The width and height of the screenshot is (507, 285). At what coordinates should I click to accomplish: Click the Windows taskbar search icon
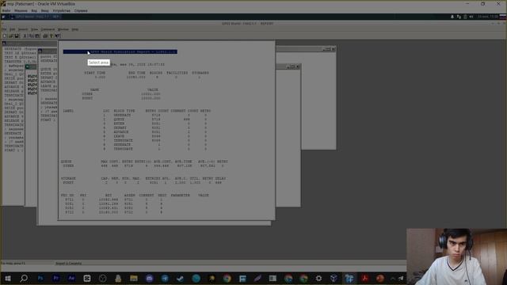pyautogui.click(x=24, y=278)
